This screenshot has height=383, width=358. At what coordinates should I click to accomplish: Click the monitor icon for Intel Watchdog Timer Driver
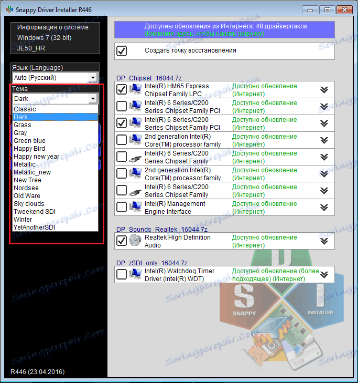click(x=135, y=274)
